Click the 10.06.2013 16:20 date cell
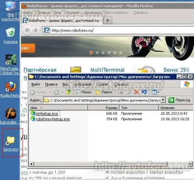 (175, 119)
